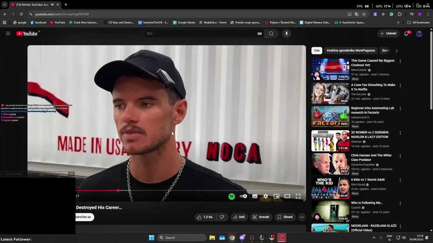Screen dimensions: 433x243
Task: Install app icon in address bar
Action: (349, 14)
